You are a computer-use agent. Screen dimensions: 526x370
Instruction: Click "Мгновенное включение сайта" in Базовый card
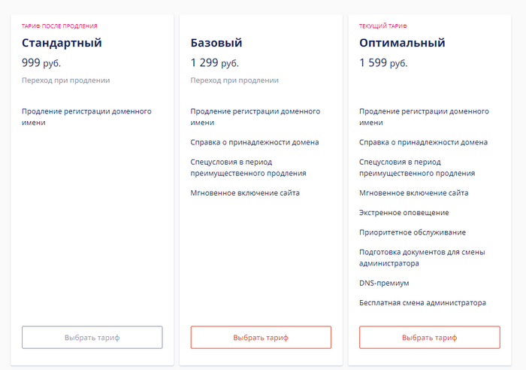[245, 193]
